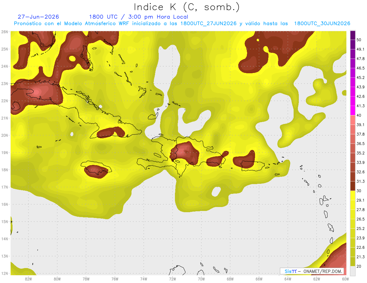Click latitude label '25N' on the axis
Image resolution: width=367 pixels, height=283 pixels.
click(5, 49)
